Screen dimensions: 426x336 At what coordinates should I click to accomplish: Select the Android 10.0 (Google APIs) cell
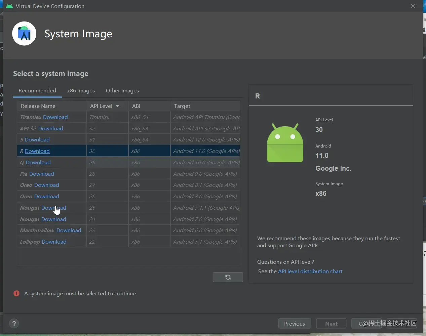click(x=205, y=163)
